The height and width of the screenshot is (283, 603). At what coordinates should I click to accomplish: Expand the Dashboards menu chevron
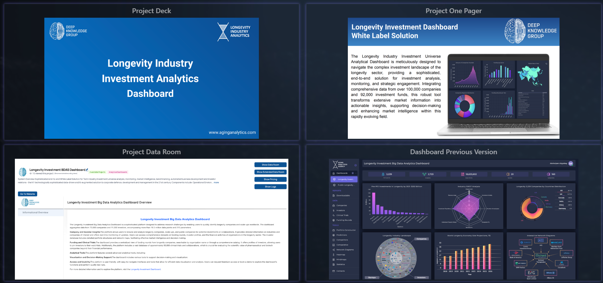pos(356,173)
